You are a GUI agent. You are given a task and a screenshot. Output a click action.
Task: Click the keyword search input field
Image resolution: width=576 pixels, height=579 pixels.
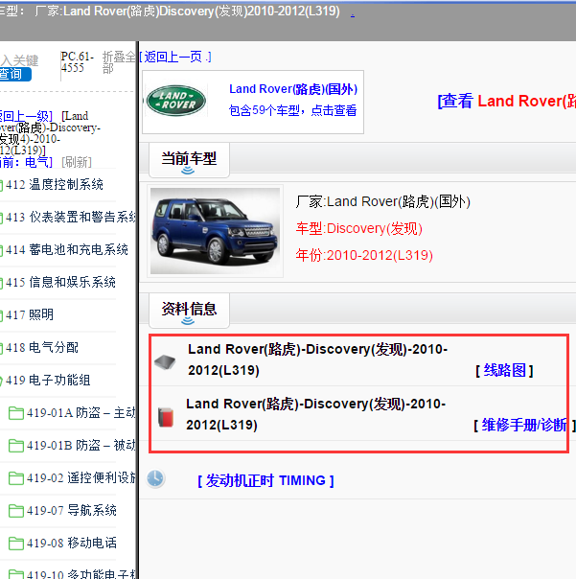(x=19, y=60)
